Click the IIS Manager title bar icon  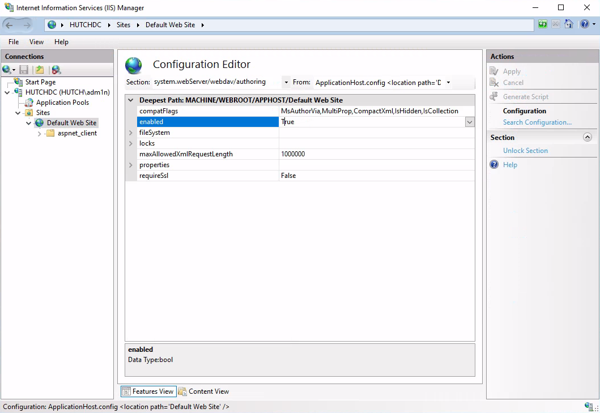9,7
